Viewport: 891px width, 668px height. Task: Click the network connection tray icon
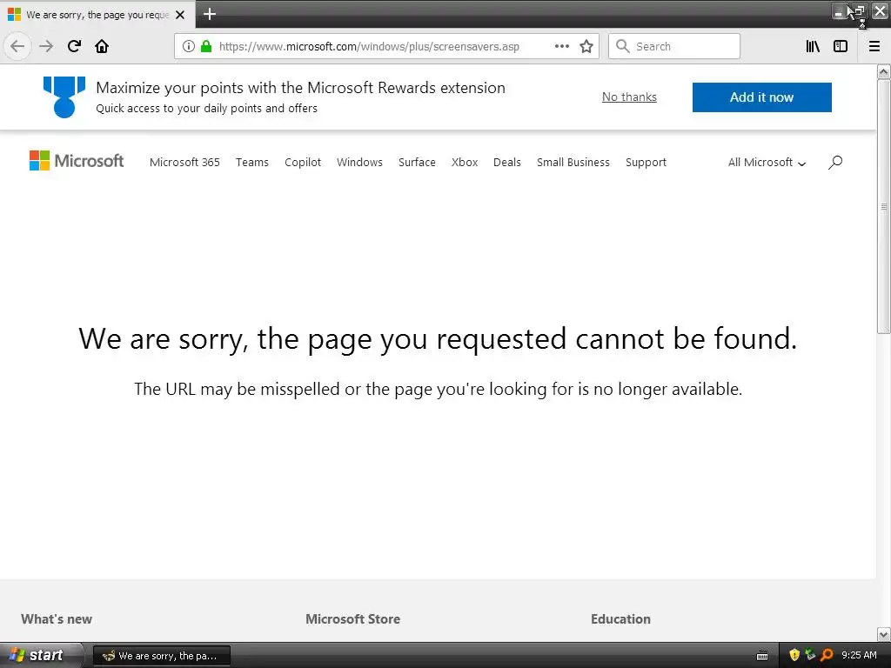tap(810, 655)
